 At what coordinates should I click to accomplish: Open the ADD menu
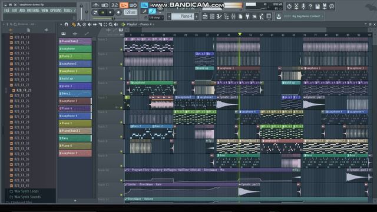[22, 11]
